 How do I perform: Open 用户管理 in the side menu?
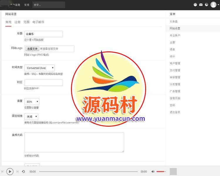pos(175,63)
